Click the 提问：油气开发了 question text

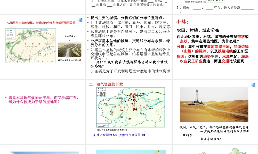(x=214, y=133)
